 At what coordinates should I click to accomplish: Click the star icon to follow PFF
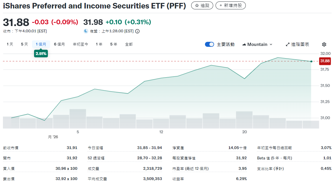197,5
